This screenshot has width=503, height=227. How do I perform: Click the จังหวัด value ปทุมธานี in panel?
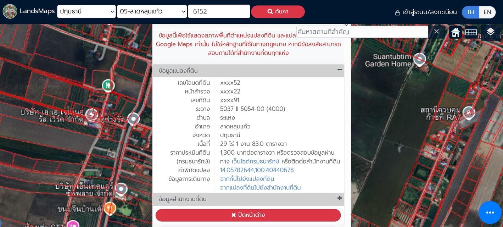pyautogui.click(x=230, y=135)
